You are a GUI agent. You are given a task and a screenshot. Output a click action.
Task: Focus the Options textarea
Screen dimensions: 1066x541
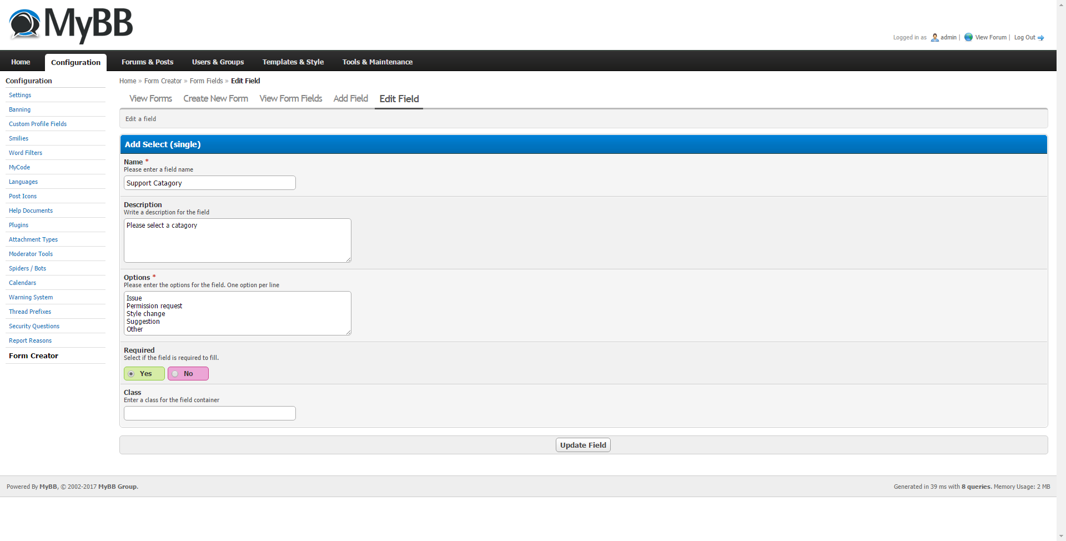(237, 313)
